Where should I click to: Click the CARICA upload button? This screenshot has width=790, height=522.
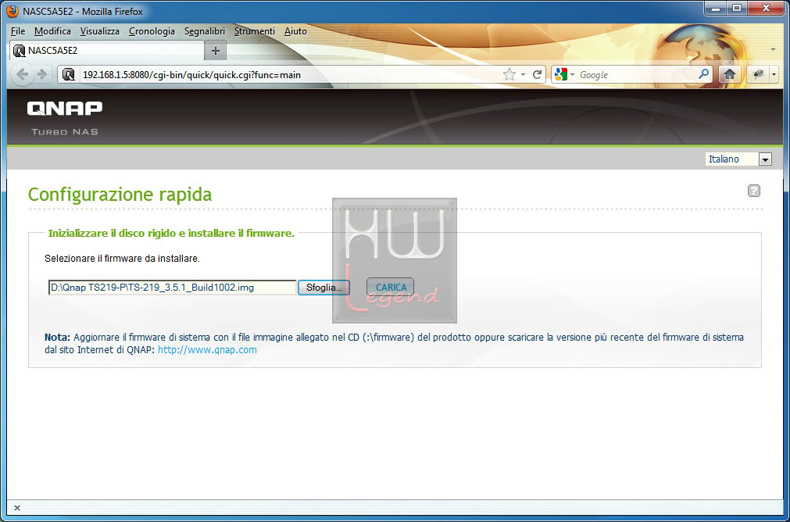391,288
